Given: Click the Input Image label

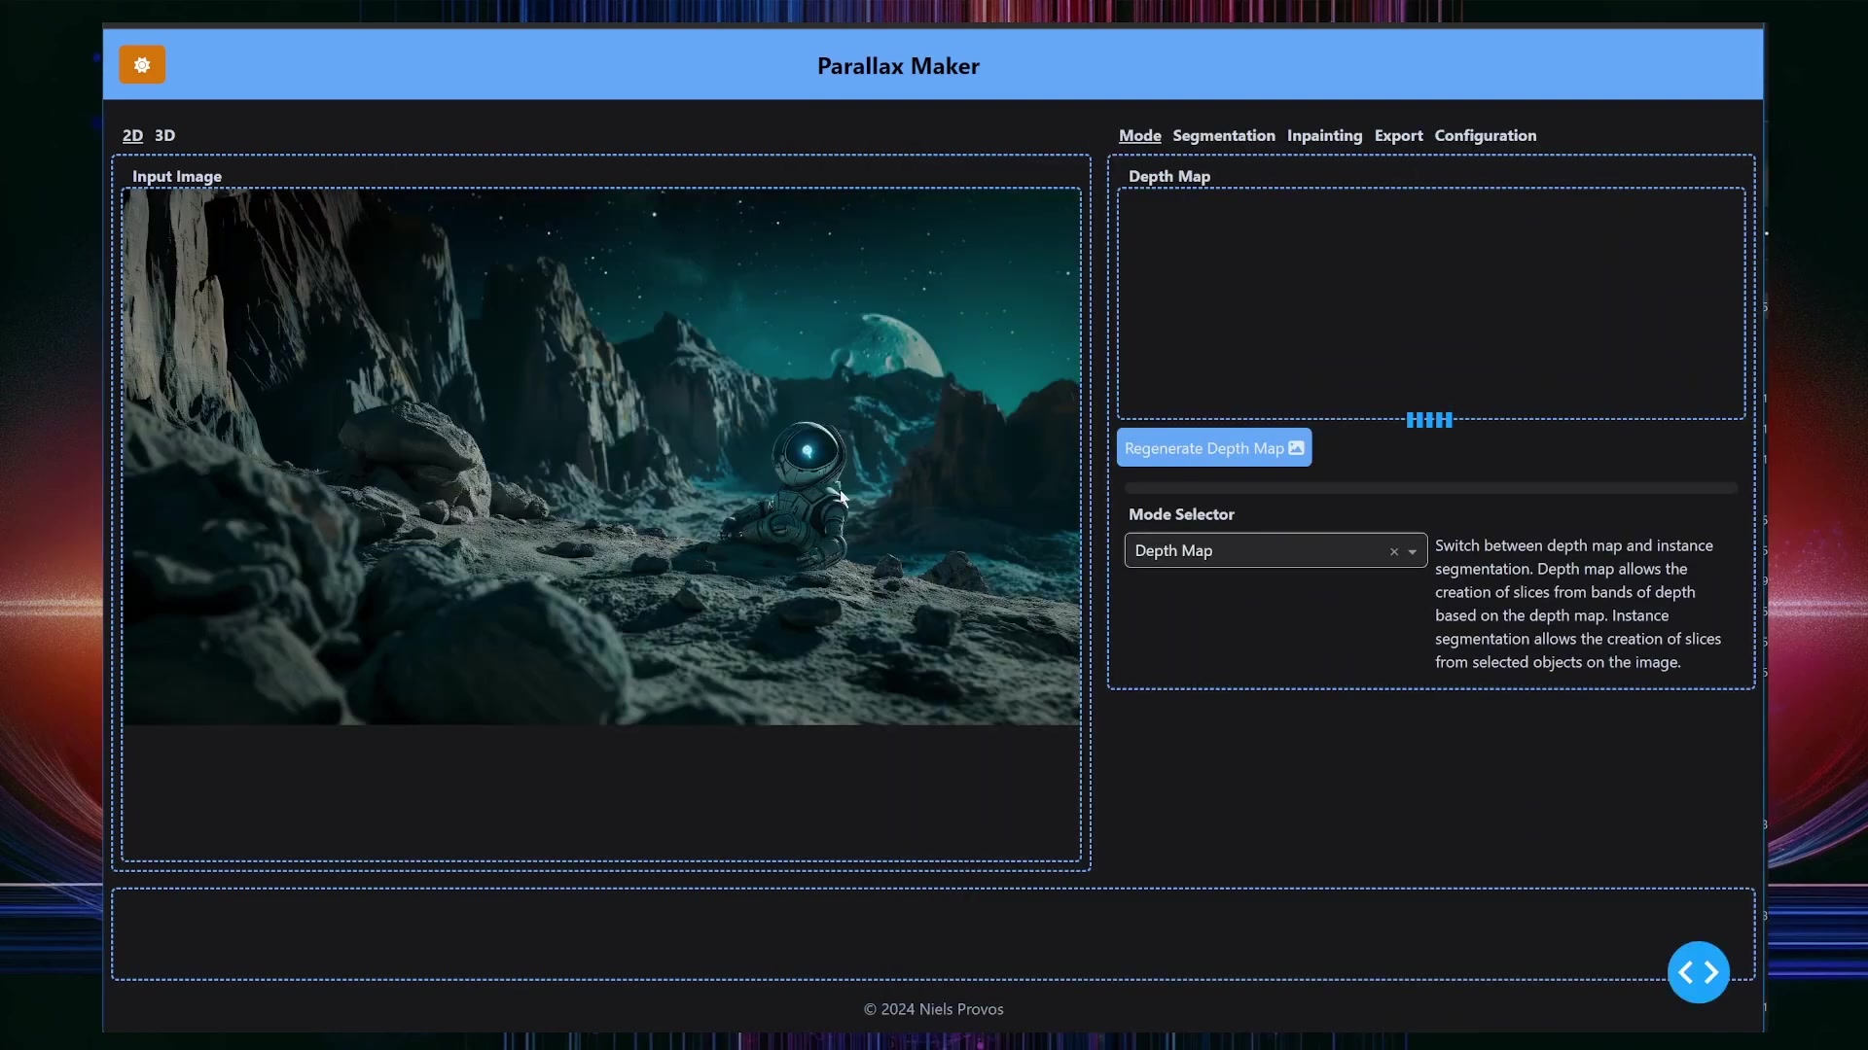Looking at the screenshot, I should point(177,176).
